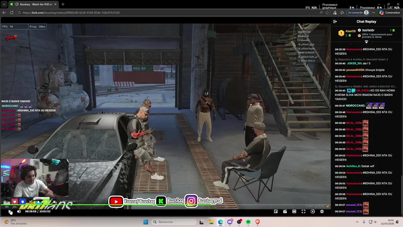The image size is (403, 227).
Task: Click YouTube logo in stream overlay banner
Action: pyautogui.click(x=116, y=201)
